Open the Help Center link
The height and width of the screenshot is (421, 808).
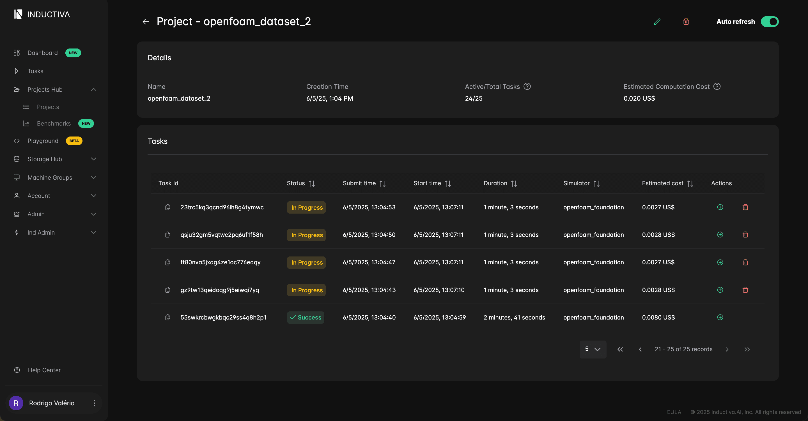(x=44, y=370)
